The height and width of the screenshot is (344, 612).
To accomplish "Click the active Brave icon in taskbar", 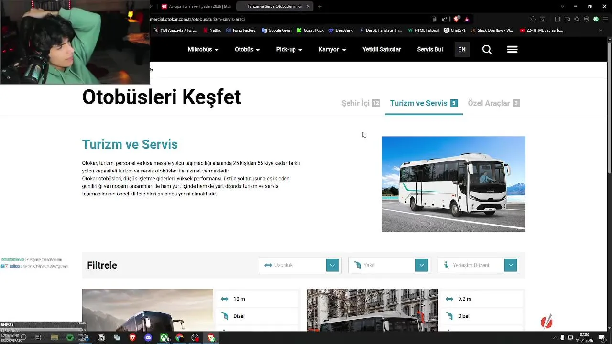I will (x=211, y=338).
